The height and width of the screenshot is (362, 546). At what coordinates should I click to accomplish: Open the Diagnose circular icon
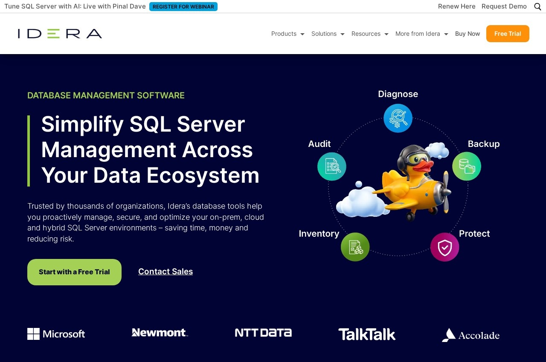click(398, 118)
